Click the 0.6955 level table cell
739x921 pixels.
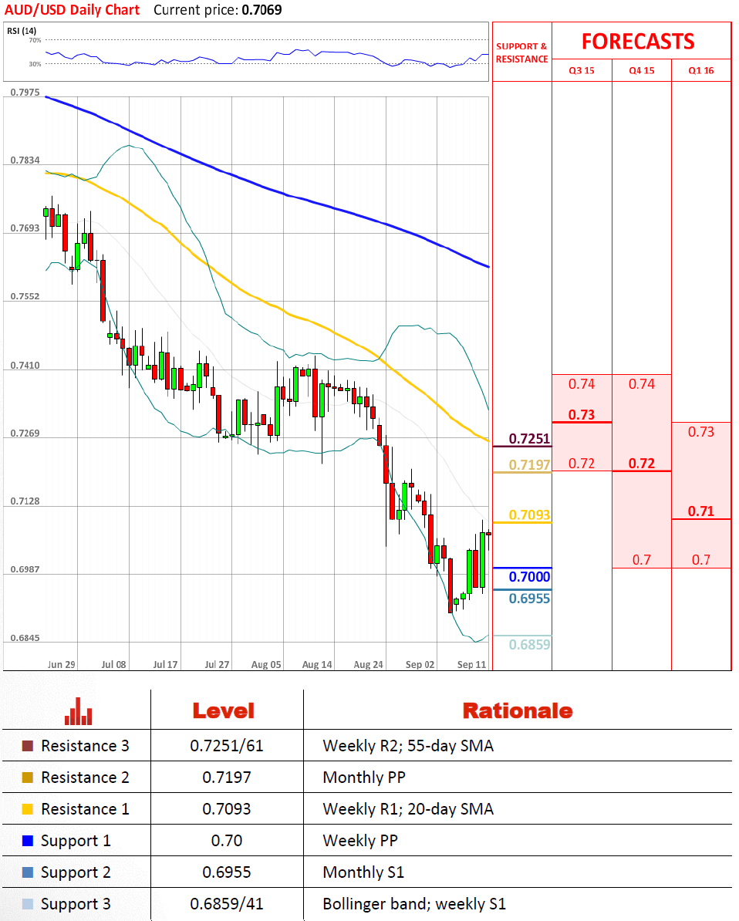tap(227, 873)
